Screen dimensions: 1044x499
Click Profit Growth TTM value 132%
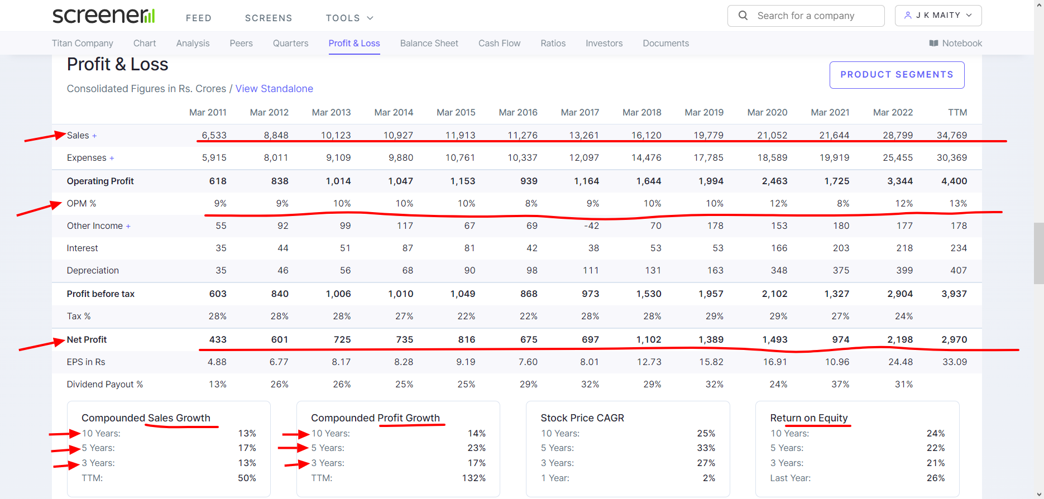coord(474,478)
